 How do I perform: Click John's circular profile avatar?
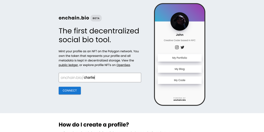click(180, 22)
